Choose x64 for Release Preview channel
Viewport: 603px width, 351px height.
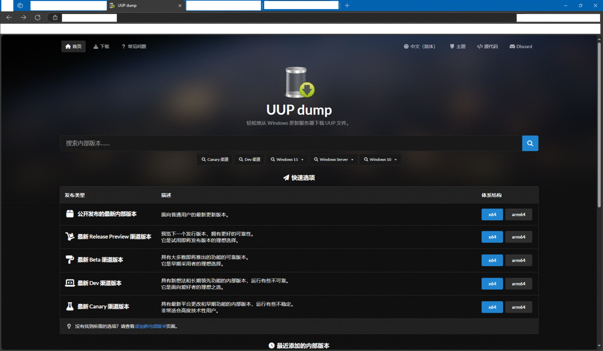492,237
